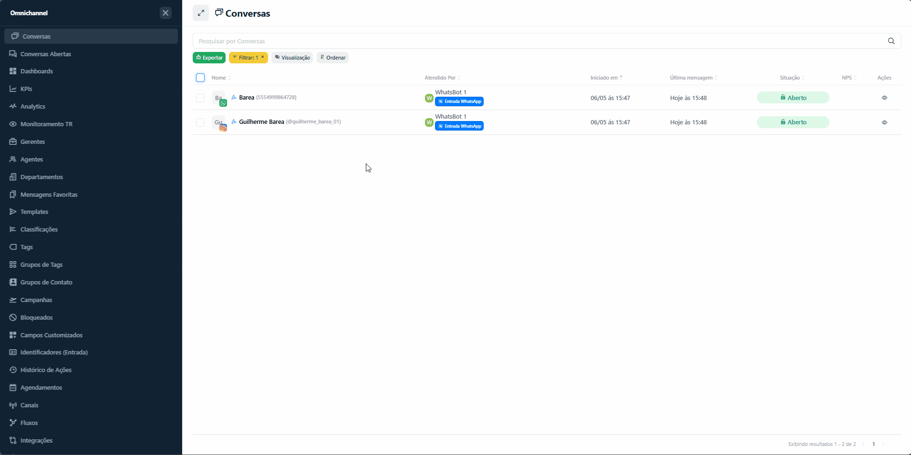Open the Barea contact name
The width and height of the screenshot is (911, 455).
[247, 98]
